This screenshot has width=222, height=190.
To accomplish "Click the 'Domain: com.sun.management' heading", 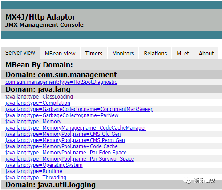I will (x=61, y=75).
